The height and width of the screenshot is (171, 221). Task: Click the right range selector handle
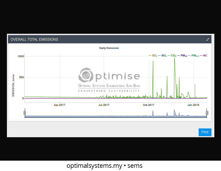pos(207,113)
